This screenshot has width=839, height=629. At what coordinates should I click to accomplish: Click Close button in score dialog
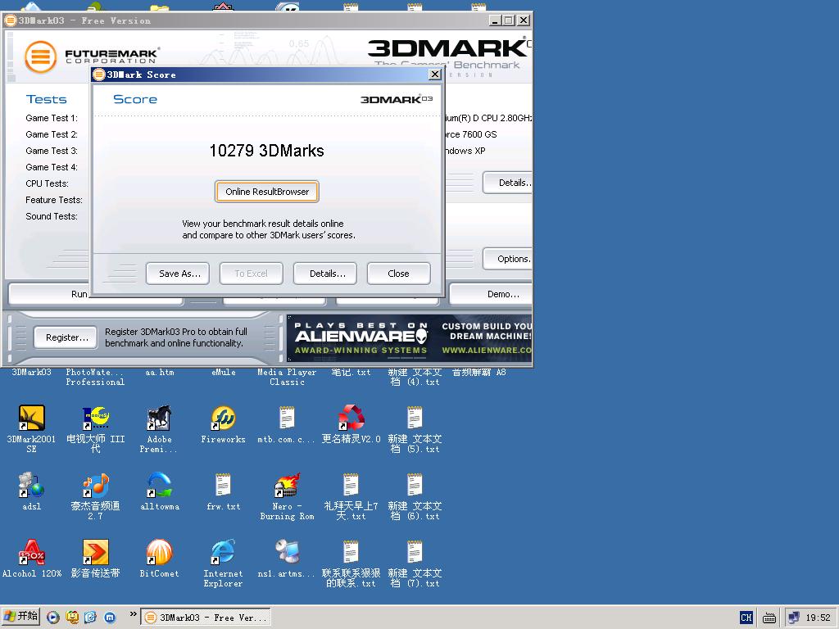[399, 274]
